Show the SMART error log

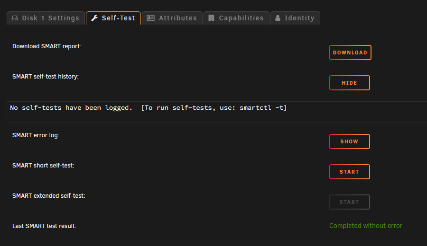350,141
